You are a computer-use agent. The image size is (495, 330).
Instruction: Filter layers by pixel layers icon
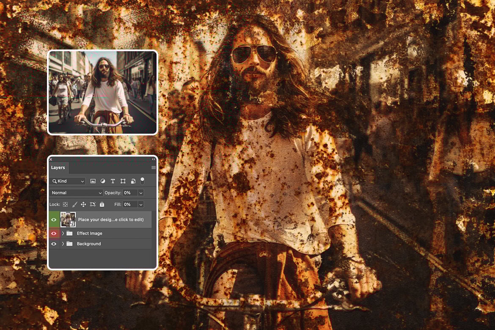point(93,181)
